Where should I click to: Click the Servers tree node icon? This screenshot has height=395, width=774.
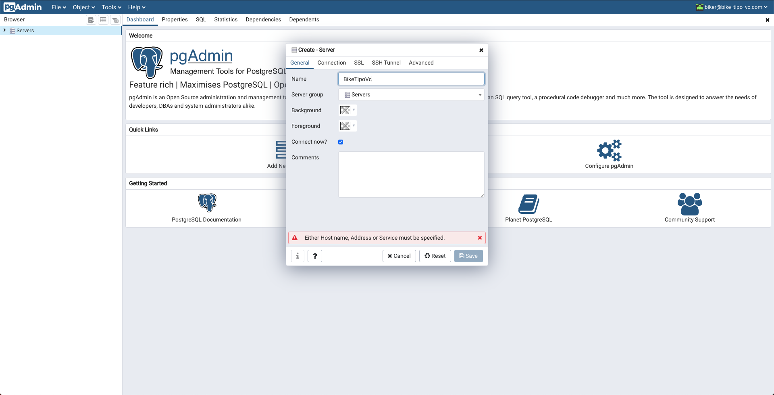coord(12,31)
